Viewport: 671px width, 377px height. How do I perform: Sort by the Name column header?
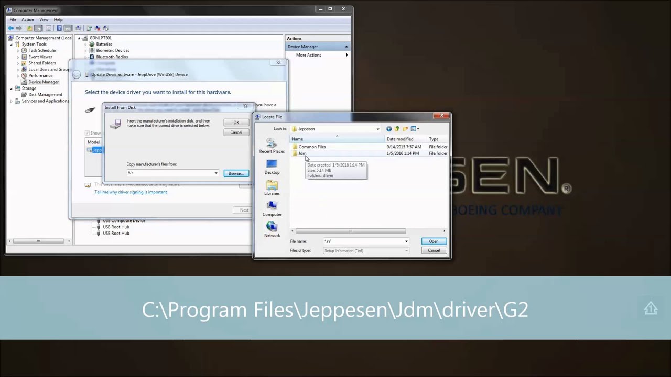tap(338, 139)
